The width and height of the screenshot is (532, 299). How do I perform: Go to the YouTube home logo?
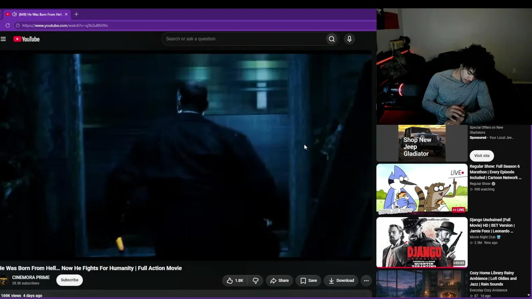pos(26,39)
